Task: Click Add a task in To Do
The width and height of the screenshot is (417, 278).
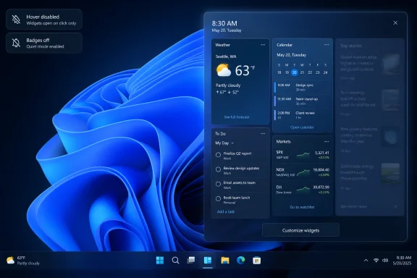Action: coord(226,212)
